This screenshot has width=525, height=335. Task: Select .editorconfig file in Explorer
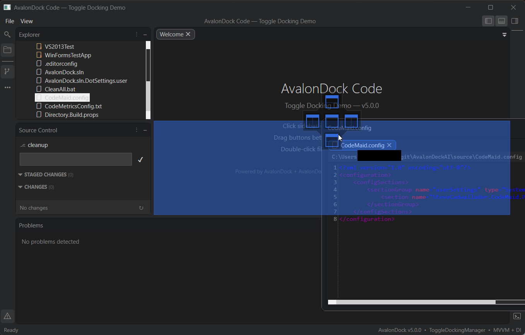pos(61,63)
